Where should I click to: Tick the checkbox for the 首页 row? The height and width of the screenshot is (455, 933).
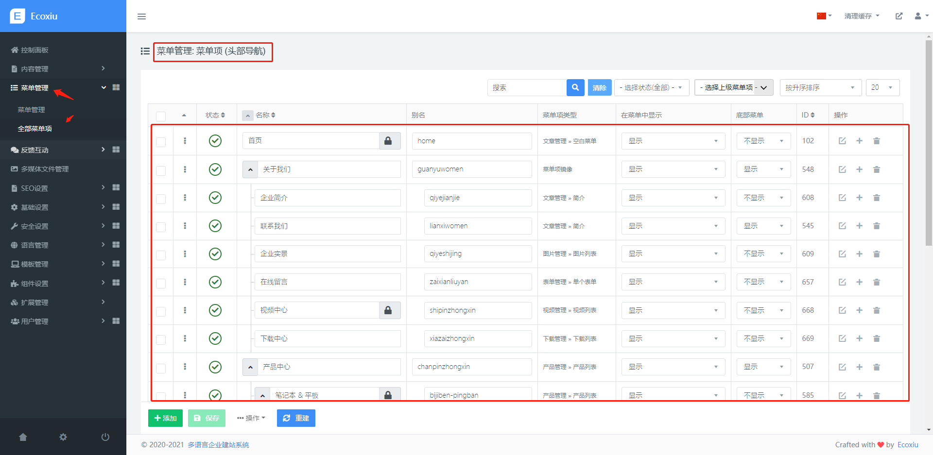161,142
